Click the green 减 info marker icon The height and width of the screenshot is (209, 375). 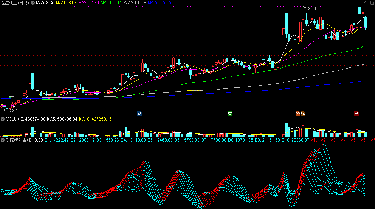230,114
